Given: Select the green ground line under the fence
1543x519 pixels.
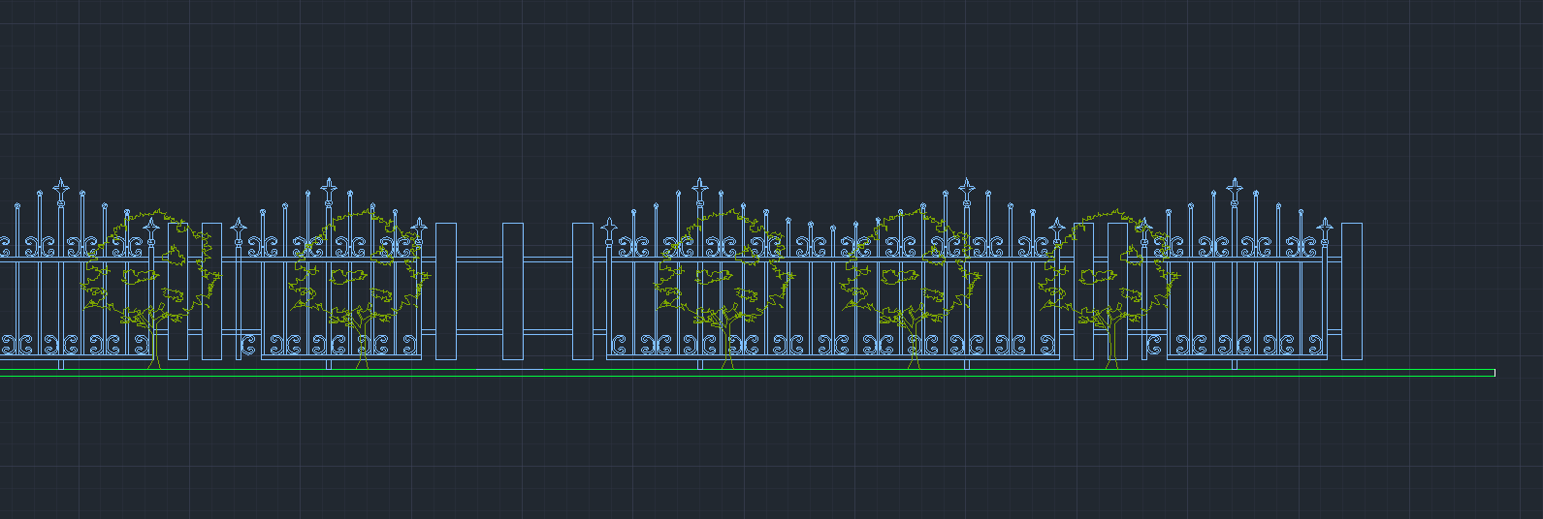Looking at the screenshot, I should pos(747,374).
